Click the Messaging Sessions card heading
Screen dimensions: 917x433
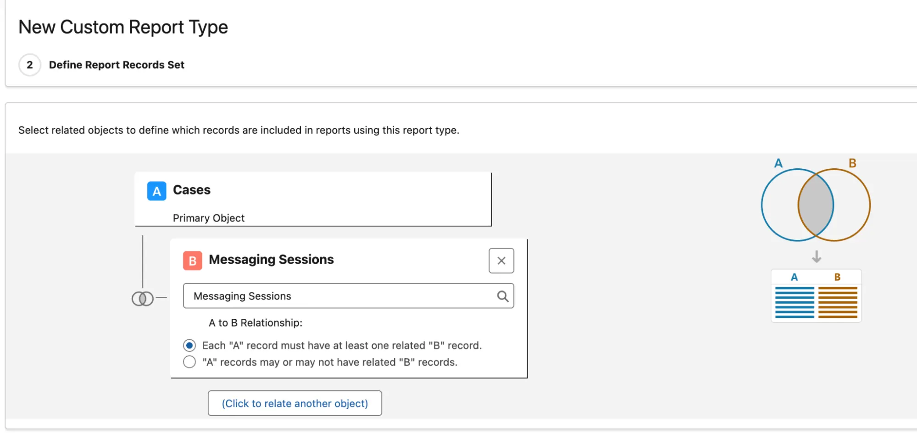271,260
